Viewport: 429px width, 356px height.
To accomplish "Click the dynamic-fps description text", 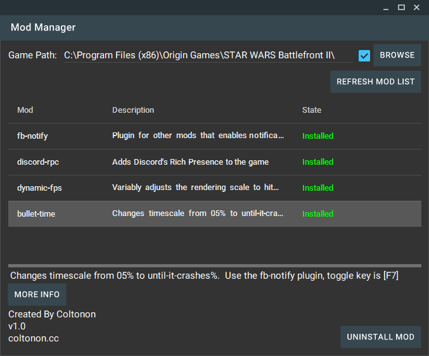I will coord(195,188).
